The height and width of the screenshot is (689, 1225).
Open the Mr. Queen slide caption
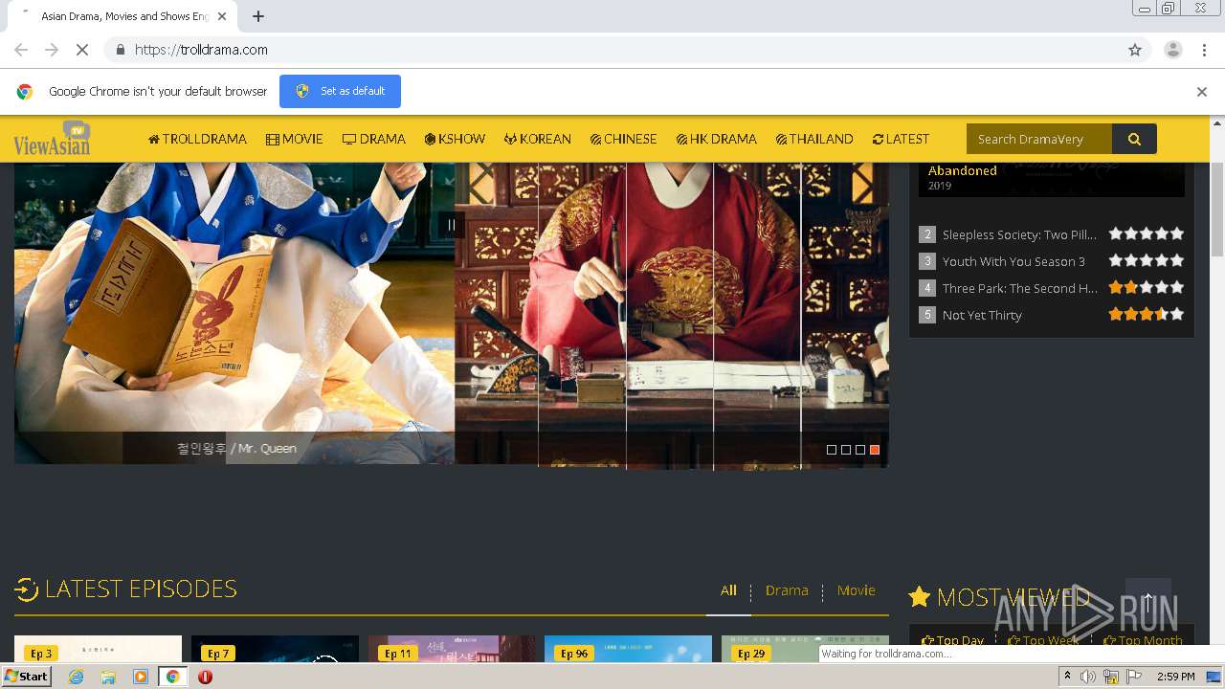[x=236, y=448]
